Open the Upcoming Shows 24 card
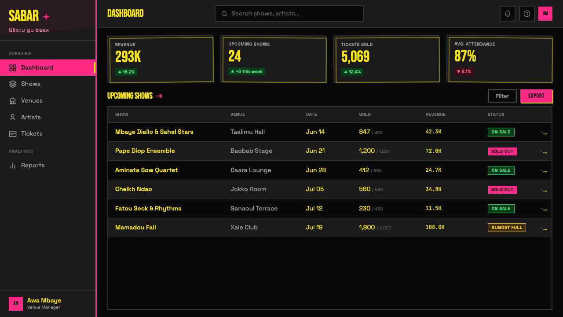Screen dimensions: 563x317 274,59
